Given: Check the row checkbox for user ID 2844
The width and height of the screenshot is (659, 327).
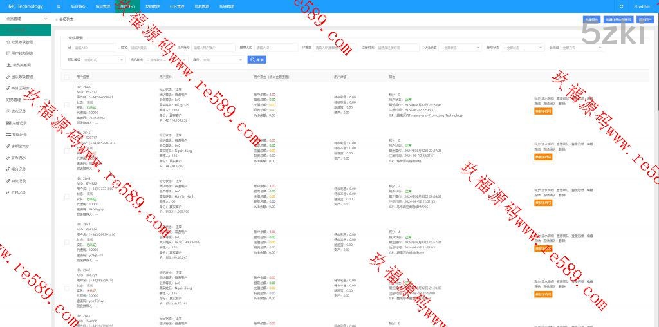Looking at the screenshot, I should (66, 195).
